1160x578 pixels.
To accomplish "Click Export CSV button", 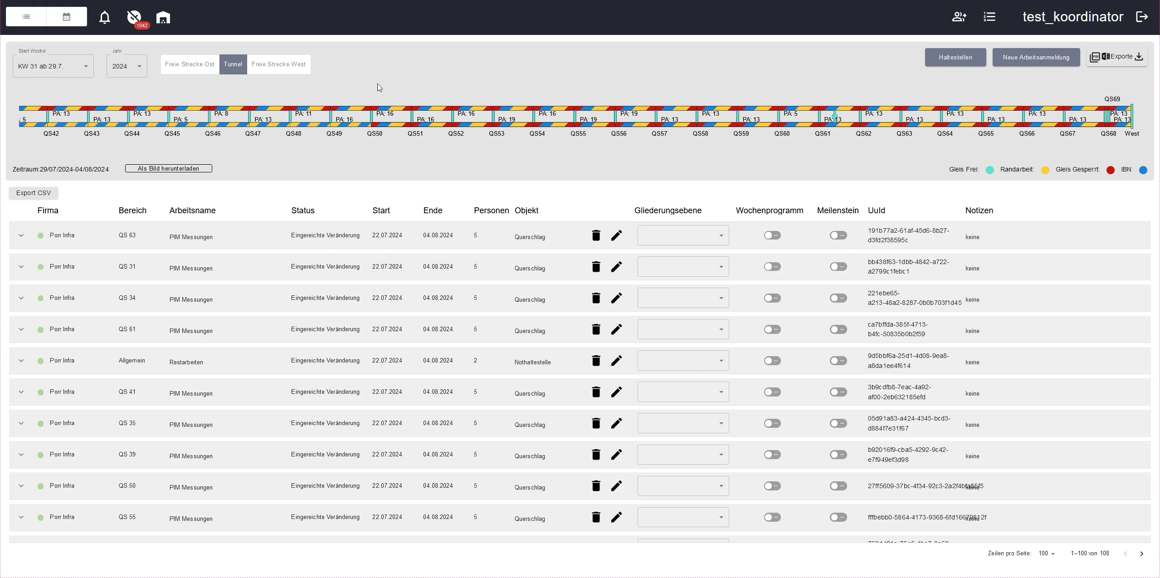I will coord(34,193).
